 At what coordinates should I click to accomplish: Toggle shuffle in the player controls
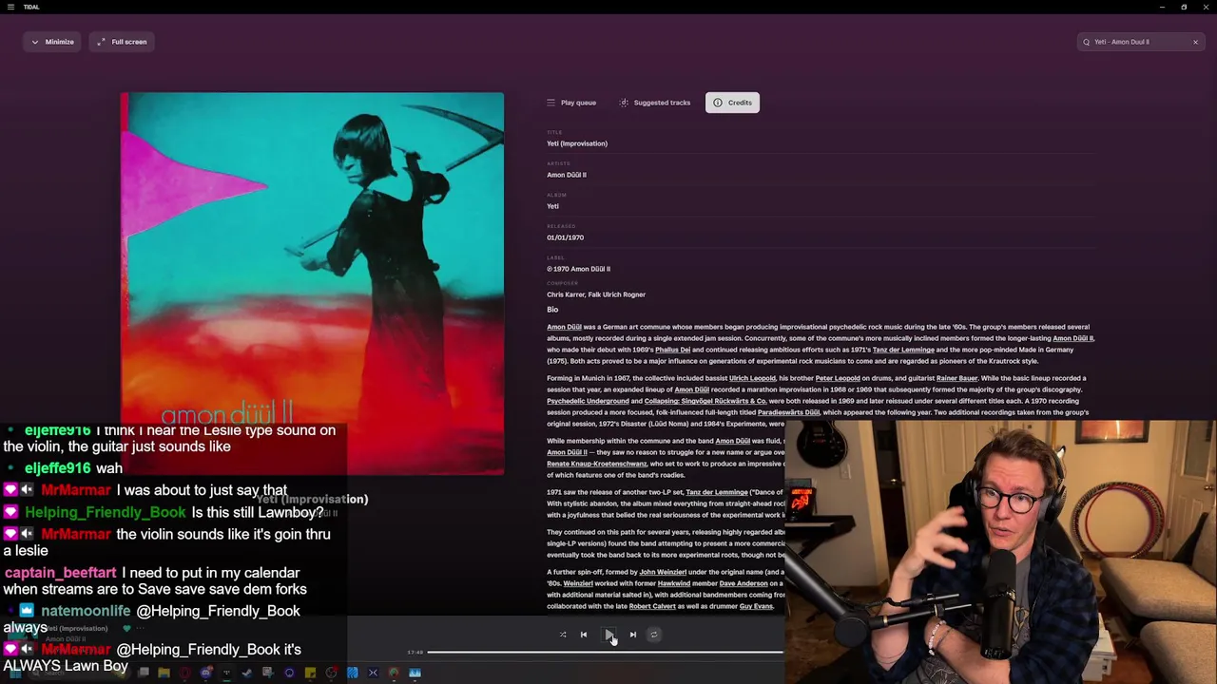[x=563, y=635]
